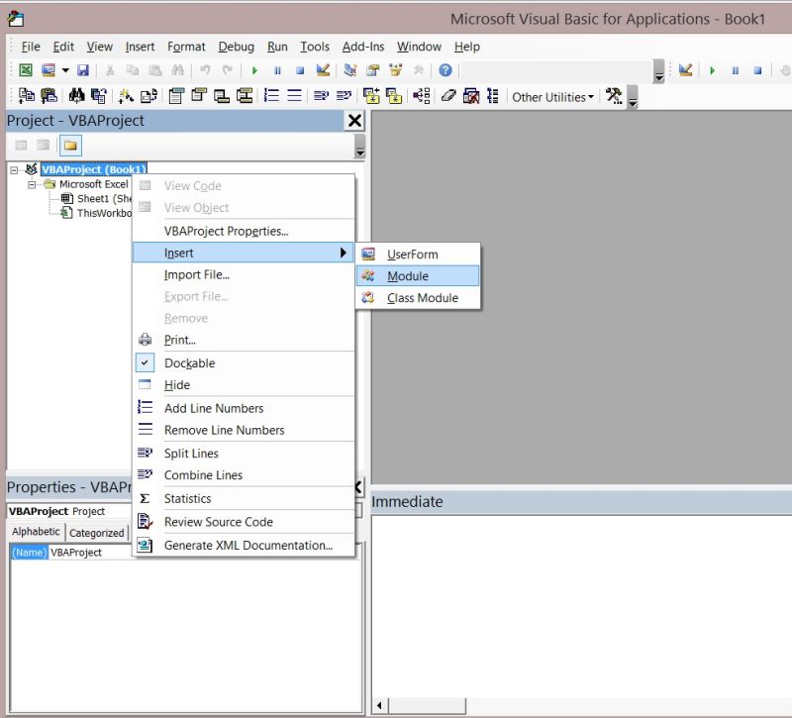The width and height of the screenshot is (792, 718).
Task: Open the Insert Object dropdown arrow on toolbar
Action: pos(64,69)
